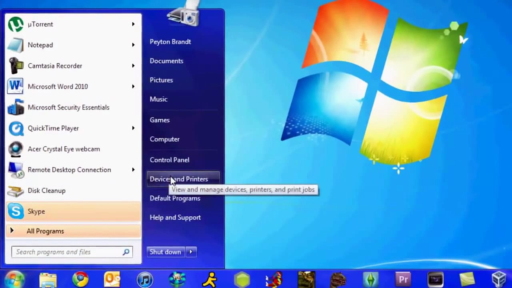This screenshot has height=288, width=512.
Task: Click the Shut down button
Action: pyautogui.click(x=166, y=252)
